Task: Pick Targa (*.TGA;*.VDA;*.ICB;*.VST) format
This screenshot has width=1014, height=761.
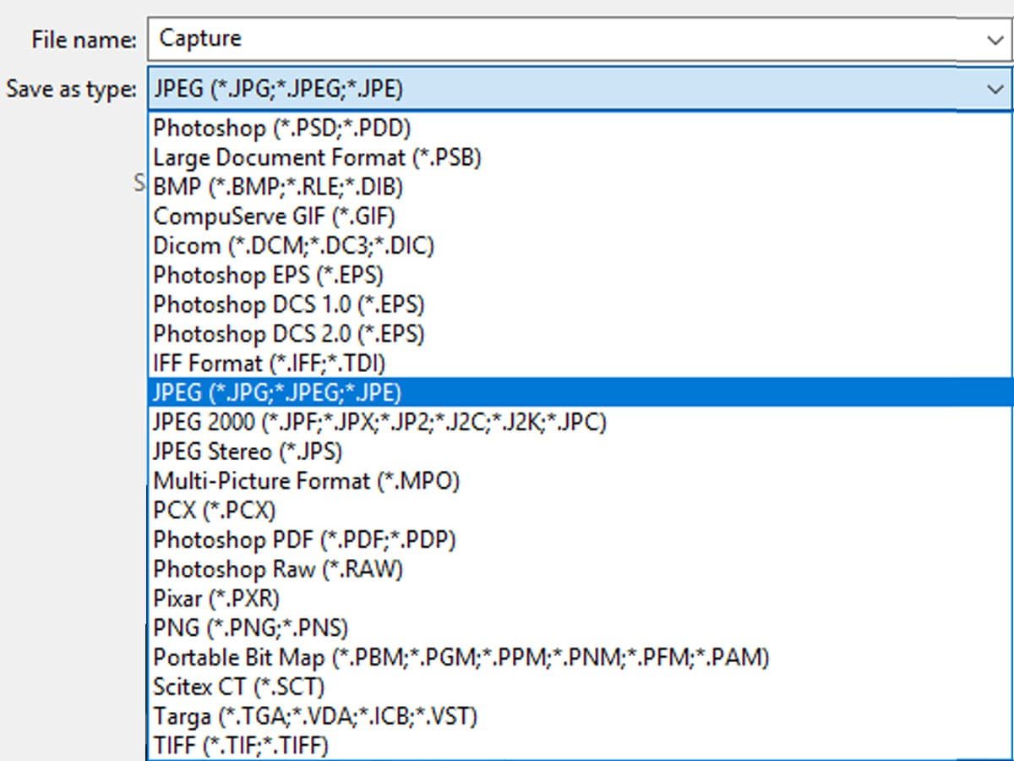Action: pos(579,716)
